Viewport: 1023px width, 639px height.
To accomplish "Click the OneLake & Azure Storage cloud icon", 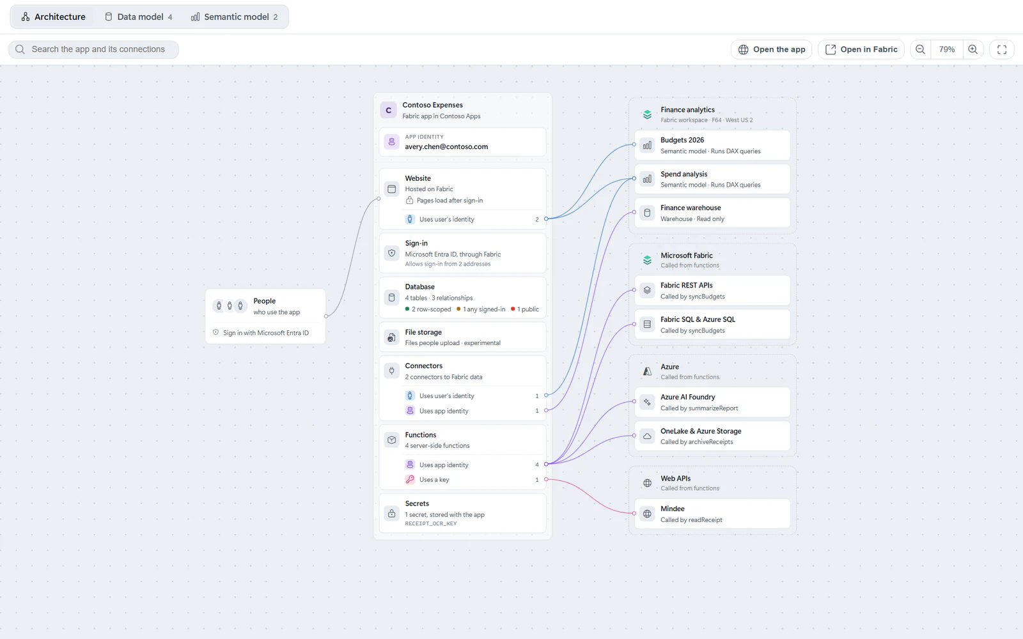I will pyautogui.click(x=647, y=436).
